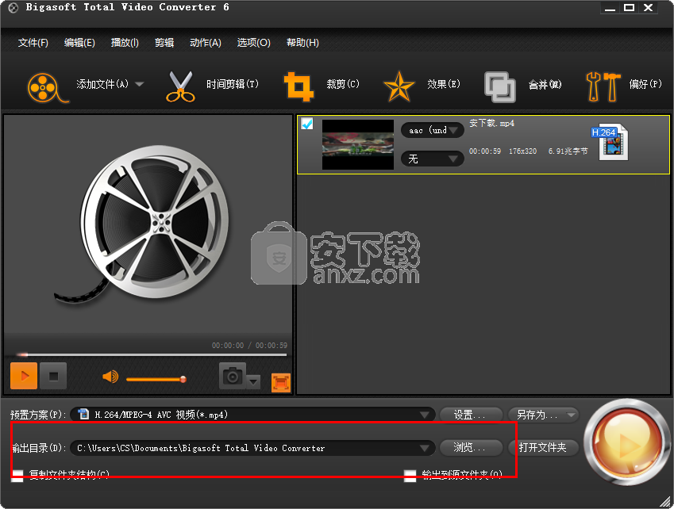
Task: Click the preview area film reel image
Action: pos(144,224)
